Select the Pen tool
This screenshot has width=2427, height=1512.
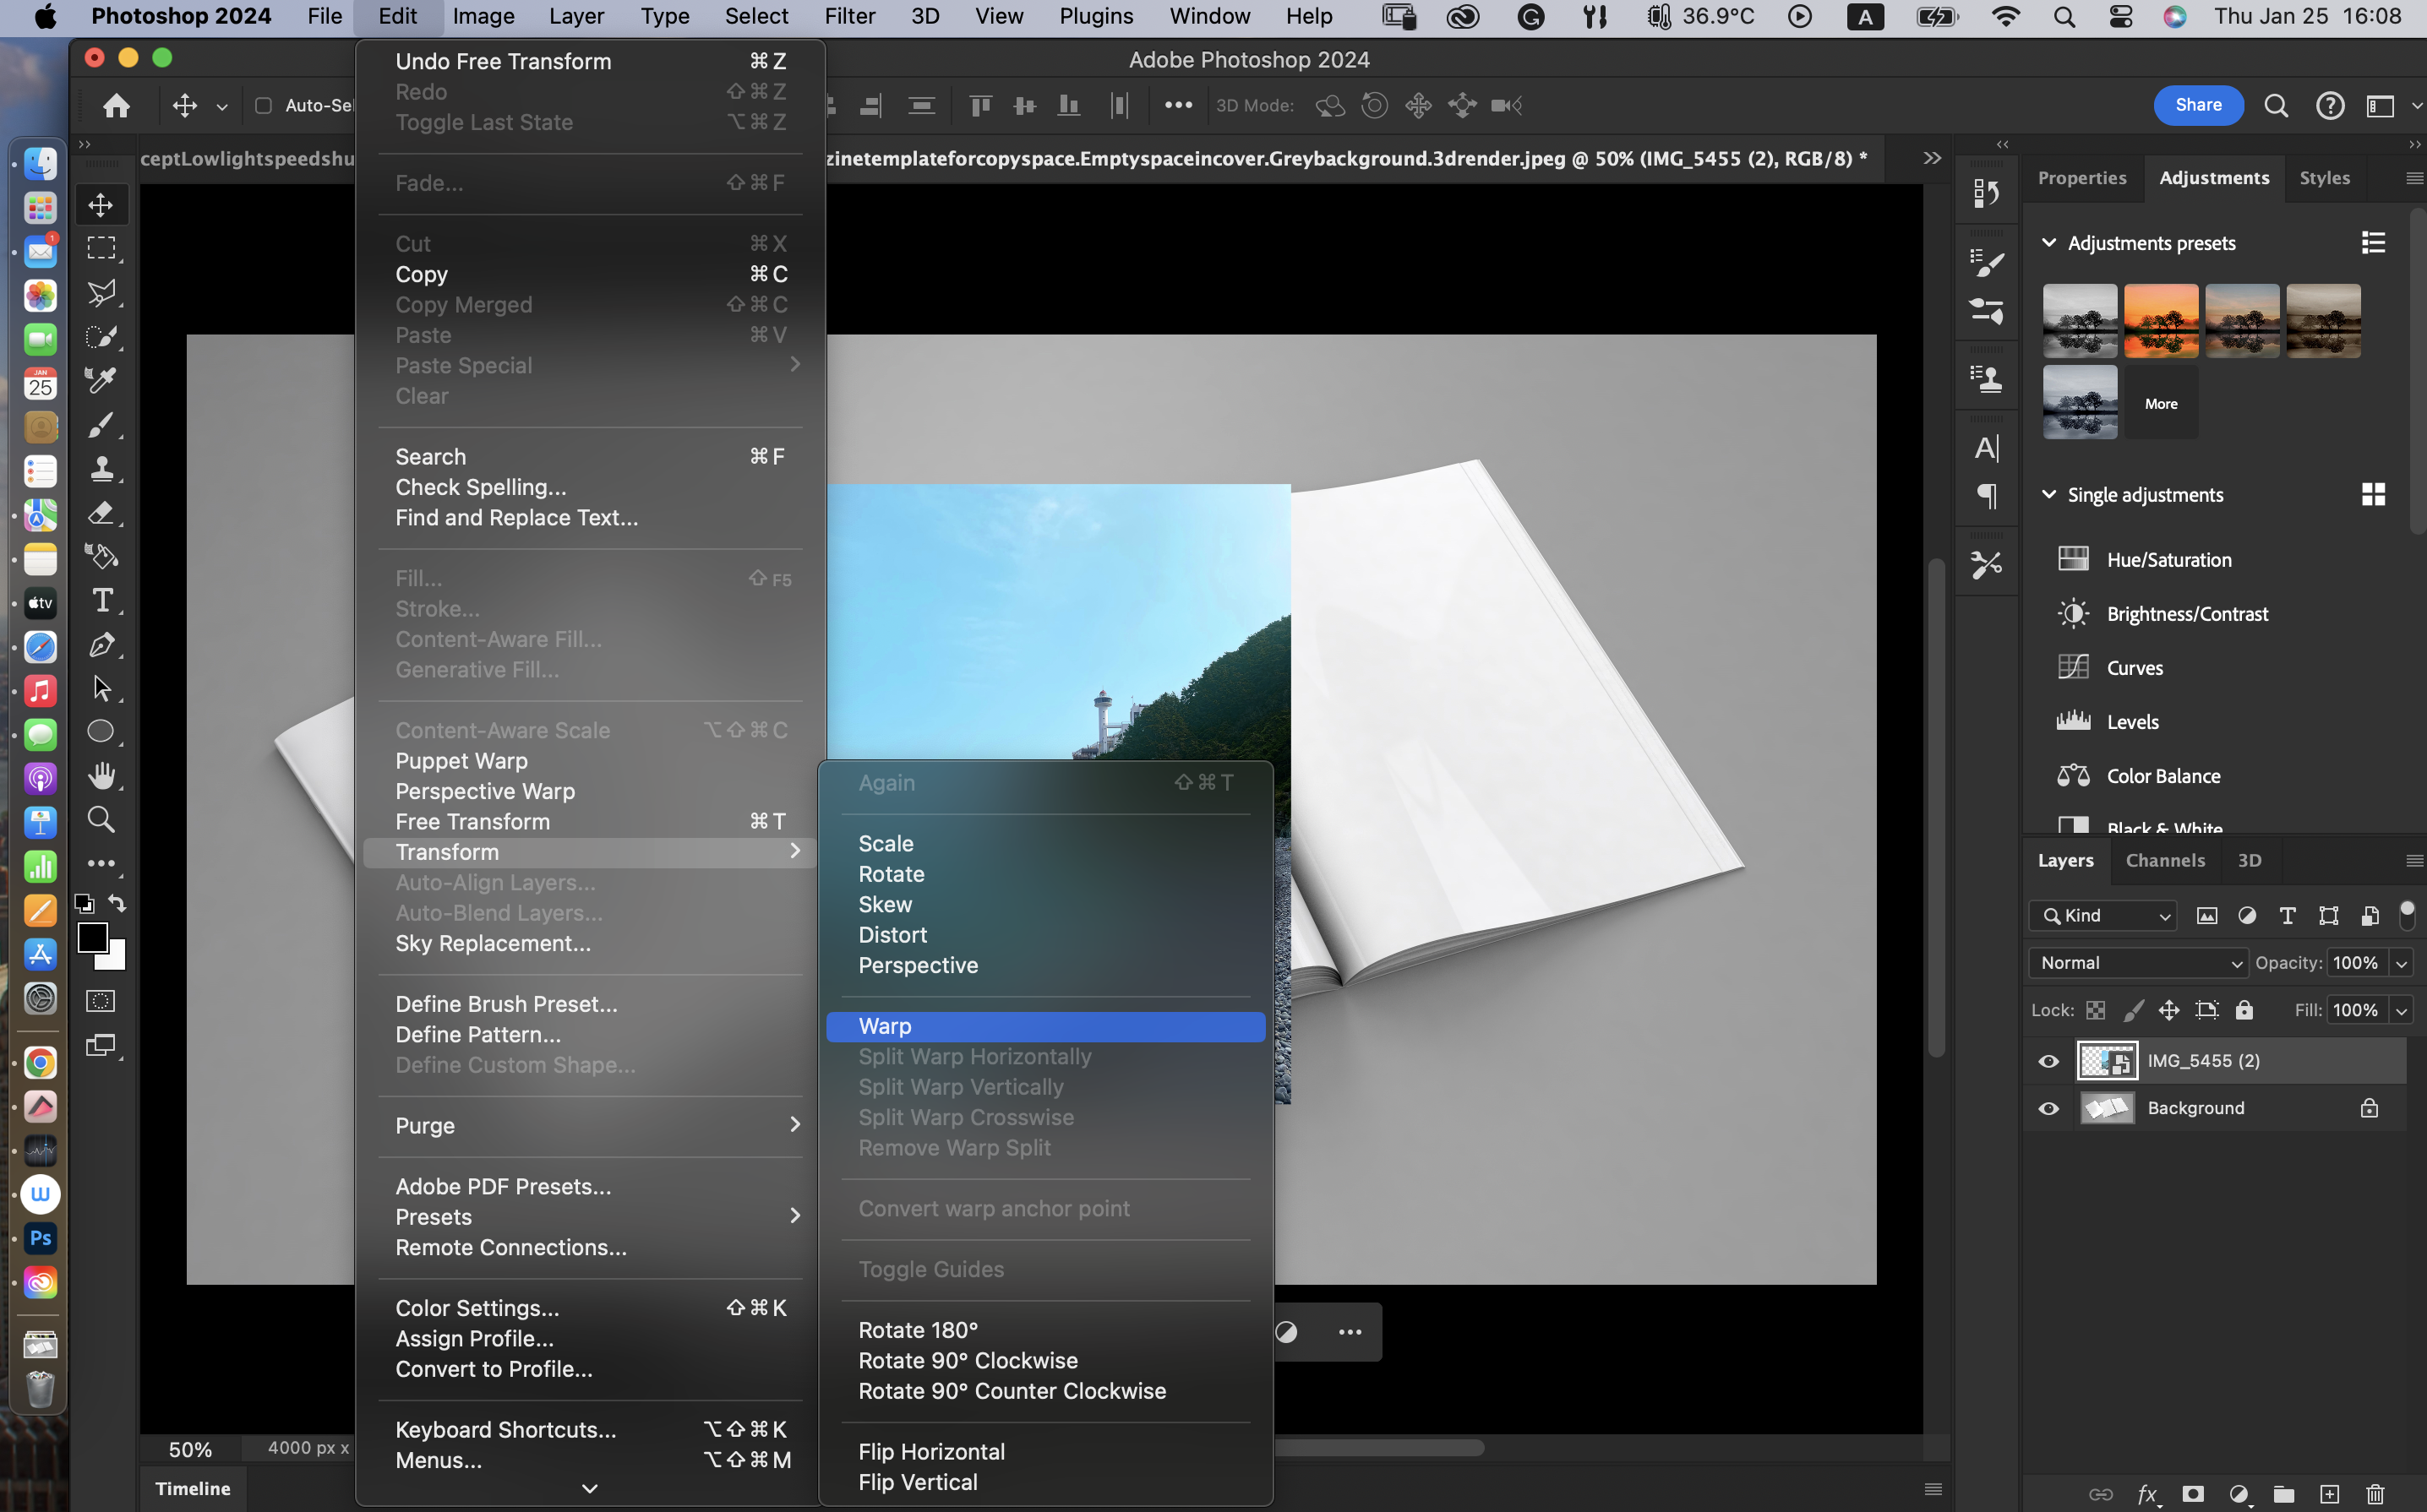click(x=101, y=645)
